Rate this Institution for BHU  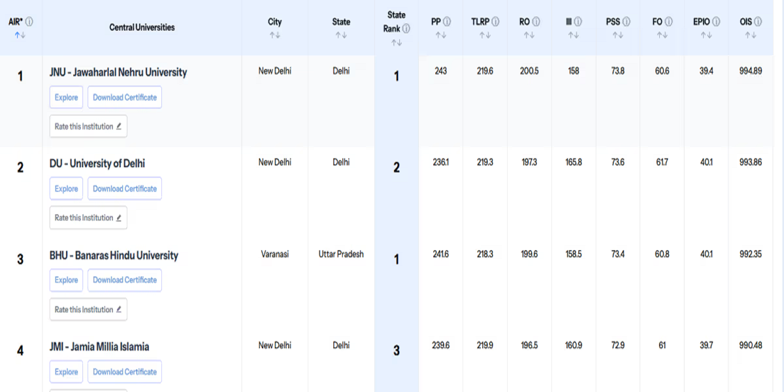(x=88, y=310)
